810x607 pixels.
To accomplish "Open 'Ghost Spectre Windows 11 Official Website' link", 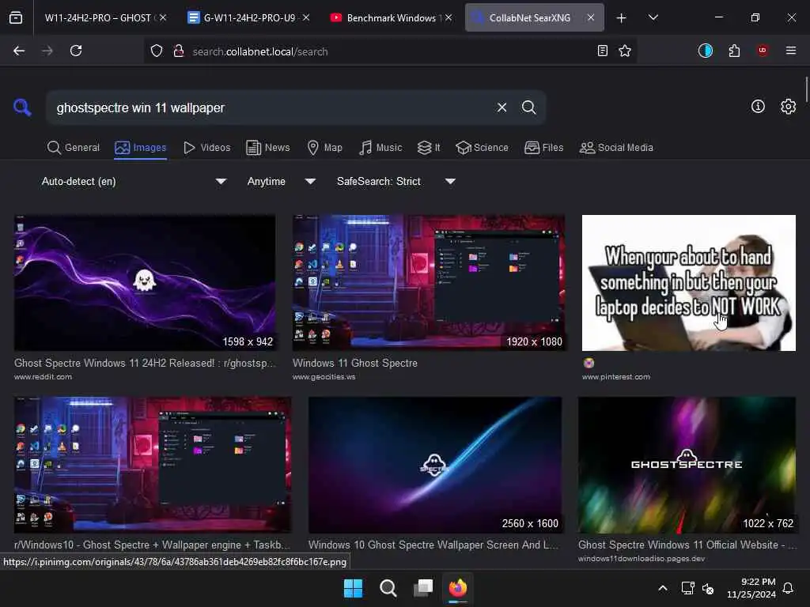I will click(687, 545).
